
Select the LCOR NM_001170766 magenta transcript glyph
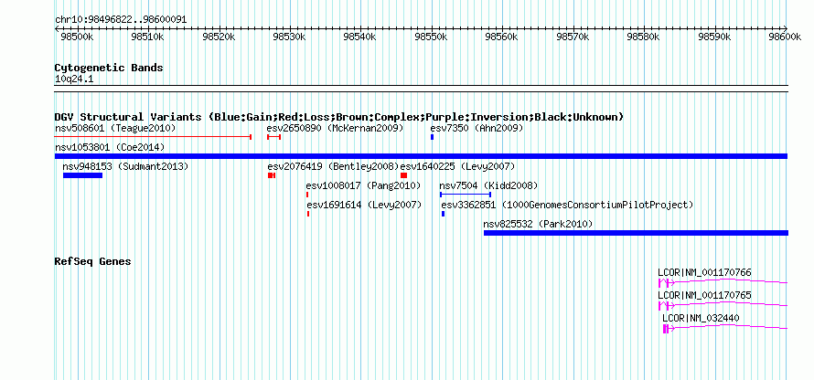pyautogui.click(x=723, y=282)
